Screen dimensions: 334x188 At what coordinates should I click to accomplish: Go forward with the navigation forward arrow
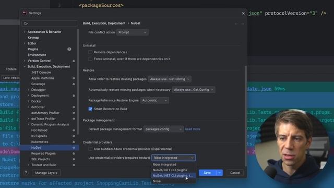242,23
